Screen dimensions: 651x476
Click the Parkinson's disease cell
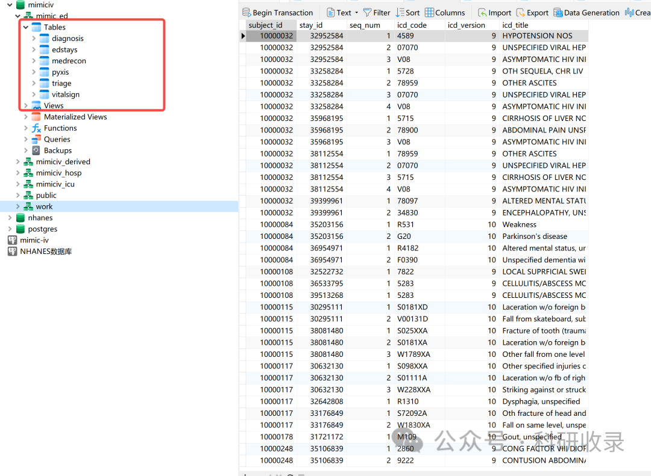(544, 236)
